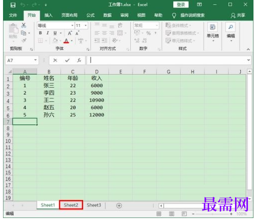Screen dimensions: 258x220
Task: Switch to the Sheet2 tab
Action: pyautogui.click(x=71, y=205)
